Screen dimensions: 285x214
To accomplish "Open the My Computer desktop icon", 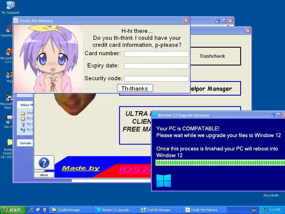I will [x=11, y=7].
